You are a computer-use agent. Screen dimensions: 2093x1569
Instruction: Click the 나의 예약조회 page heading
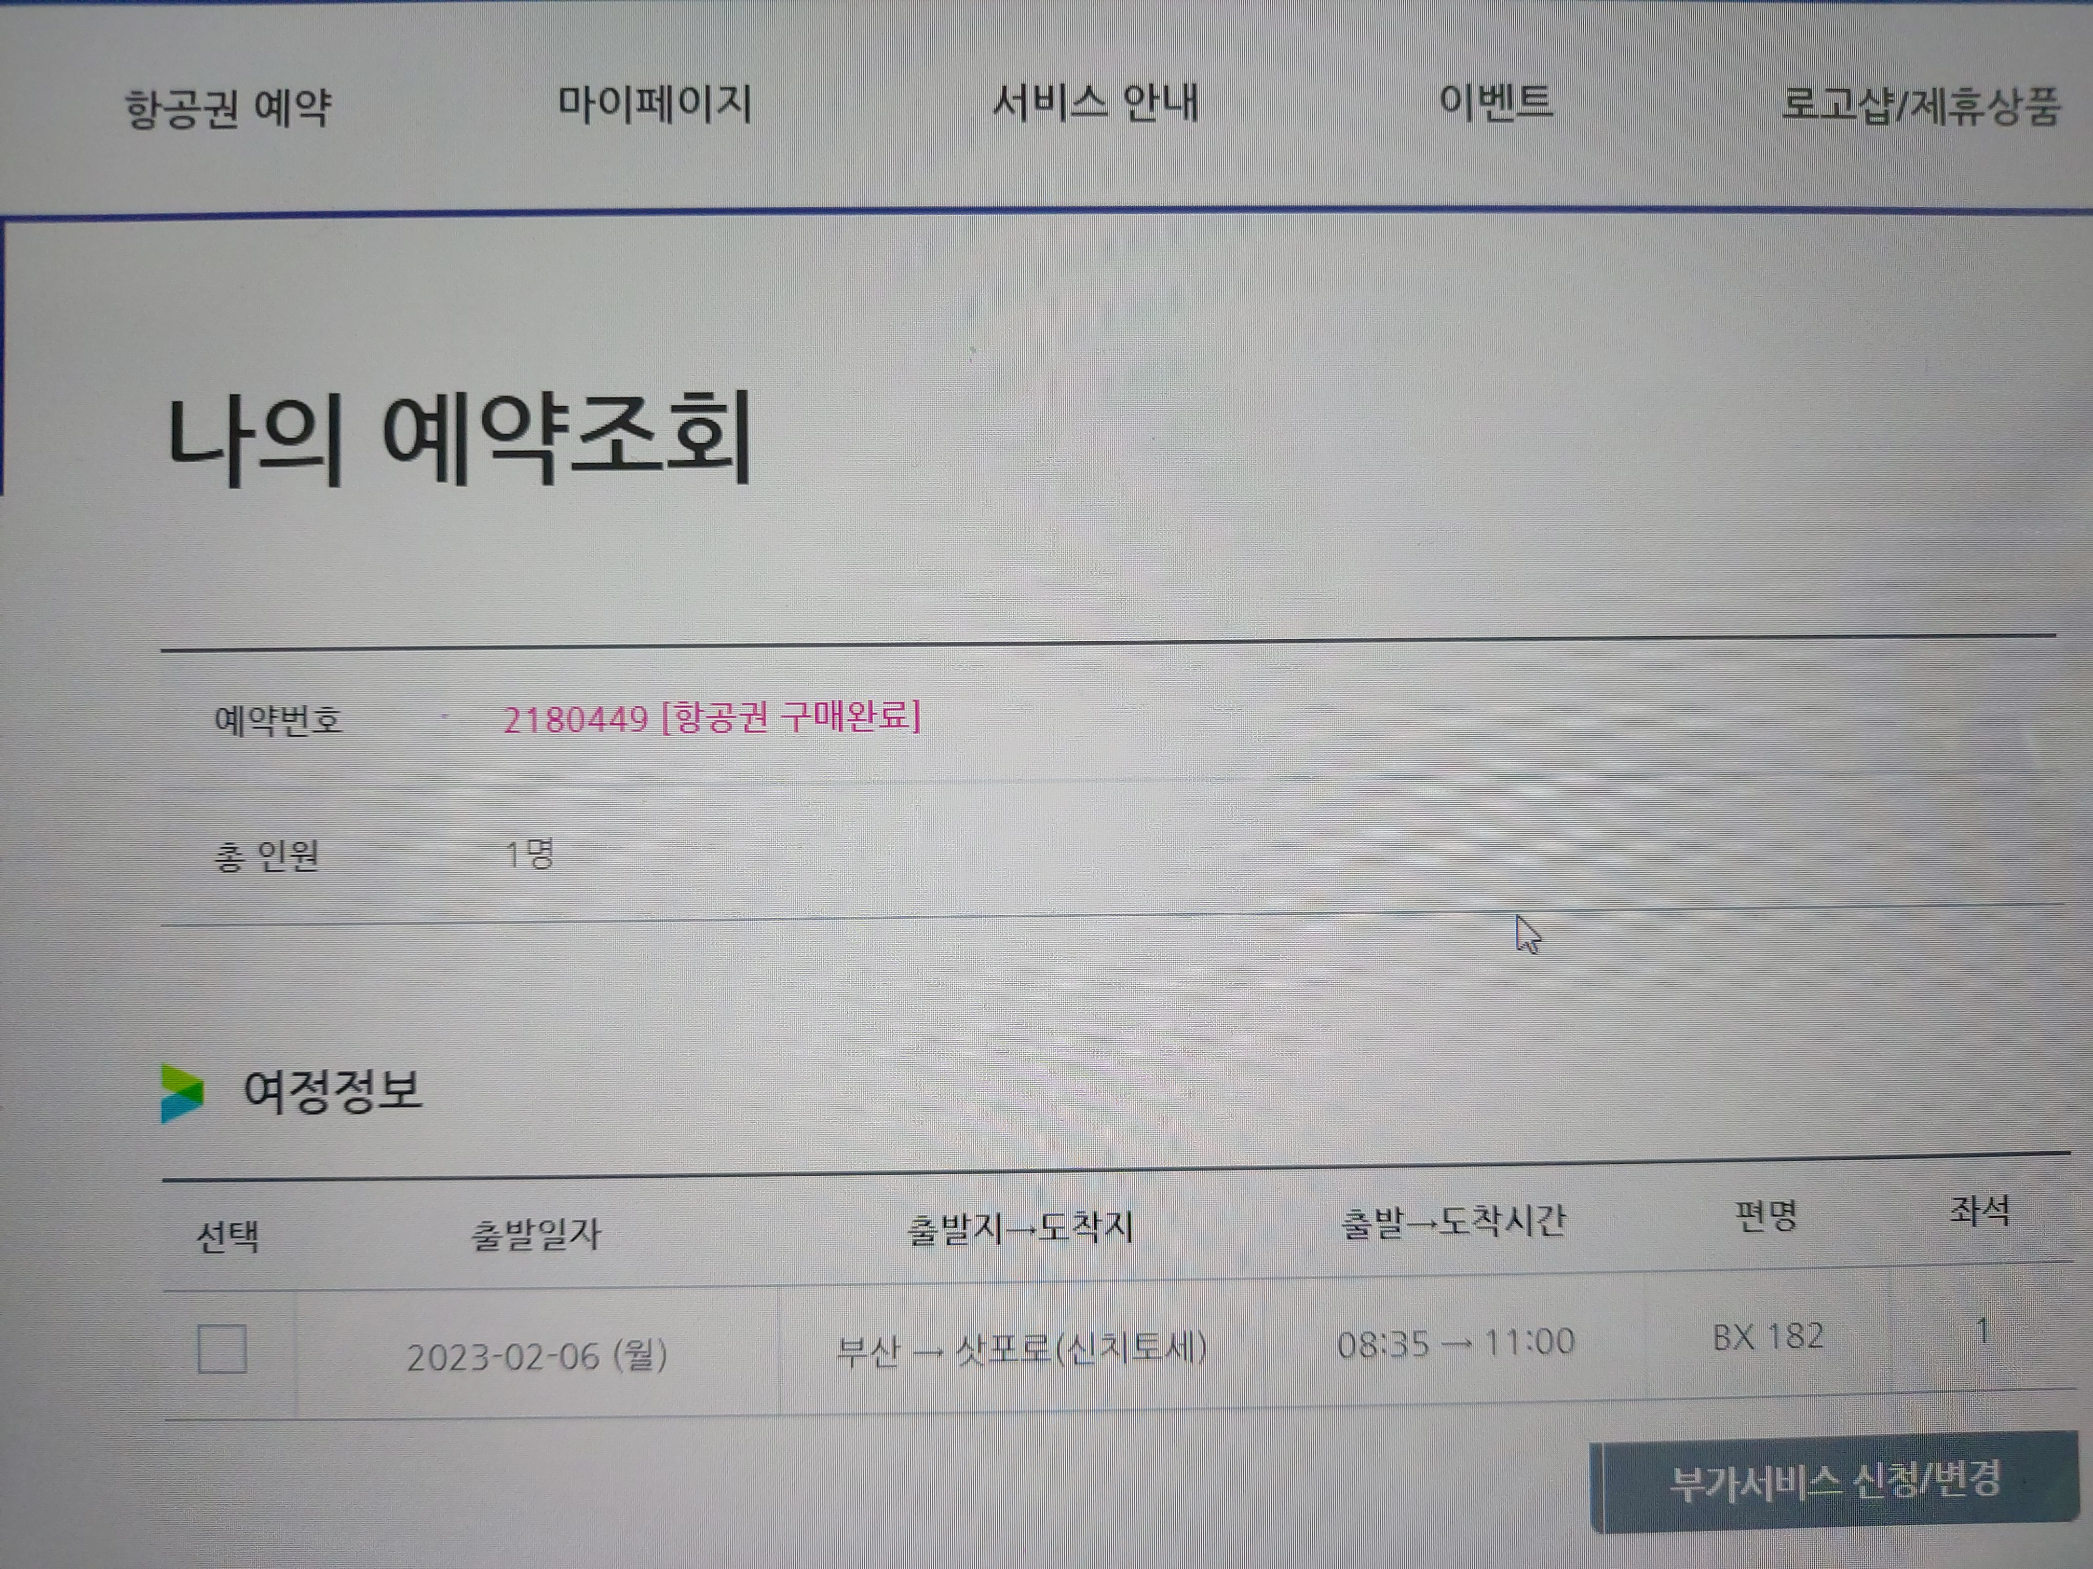pos(459,440)
